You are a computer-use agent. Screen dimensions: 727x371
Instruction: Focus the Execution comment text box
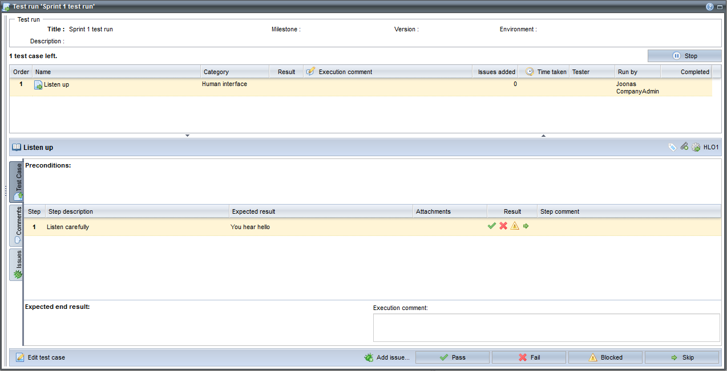click(x=547, y=328)
